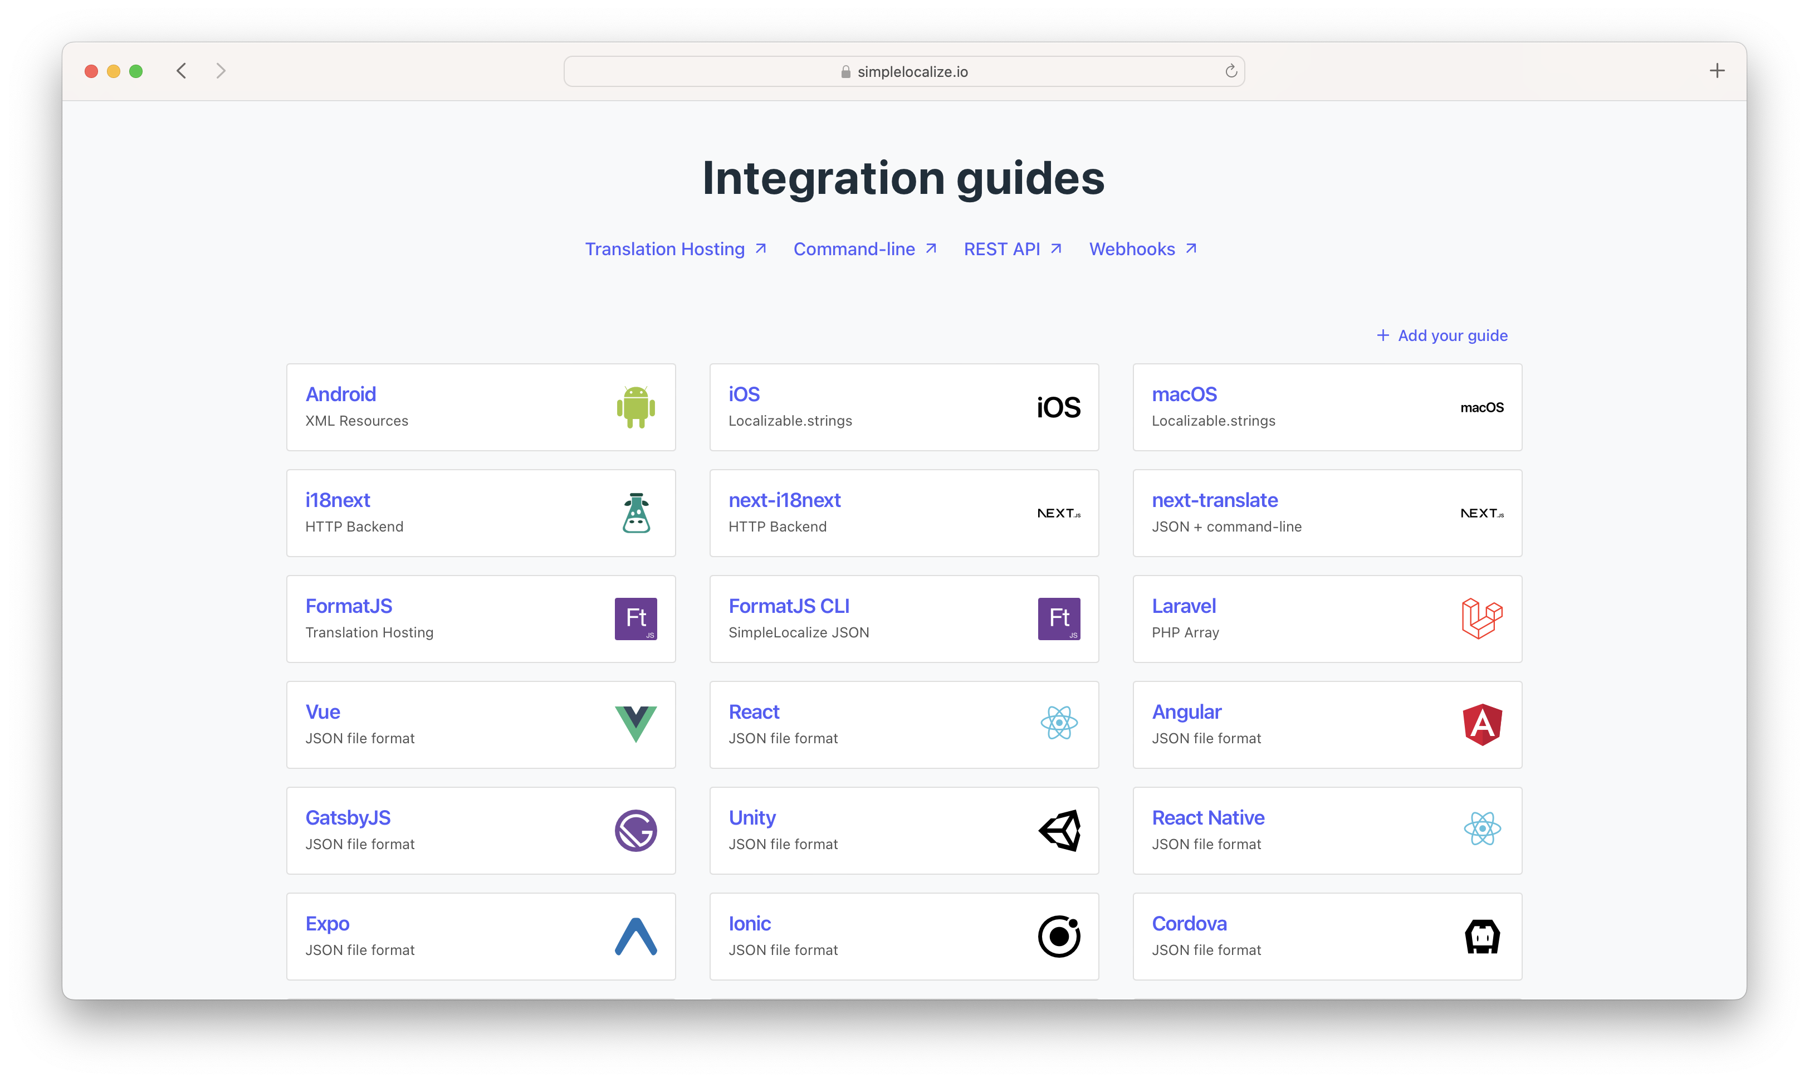1809x1082 pixels.
Task: Click the React atom icon in React card
Action: pos(1058,723)
